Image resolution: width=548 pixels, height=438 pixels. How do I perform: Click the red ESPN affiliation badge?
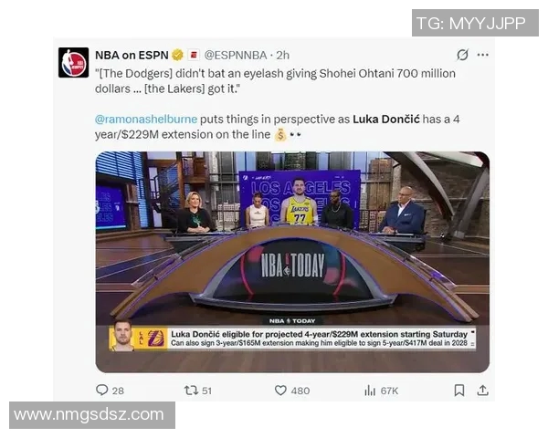(194, 55)
